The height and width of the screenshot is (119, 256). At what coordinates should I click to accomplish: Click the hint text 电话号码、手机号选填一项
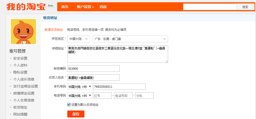[86, 30]
